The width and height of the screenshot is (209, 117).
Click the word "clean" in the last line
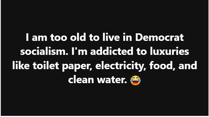point(81,80)
